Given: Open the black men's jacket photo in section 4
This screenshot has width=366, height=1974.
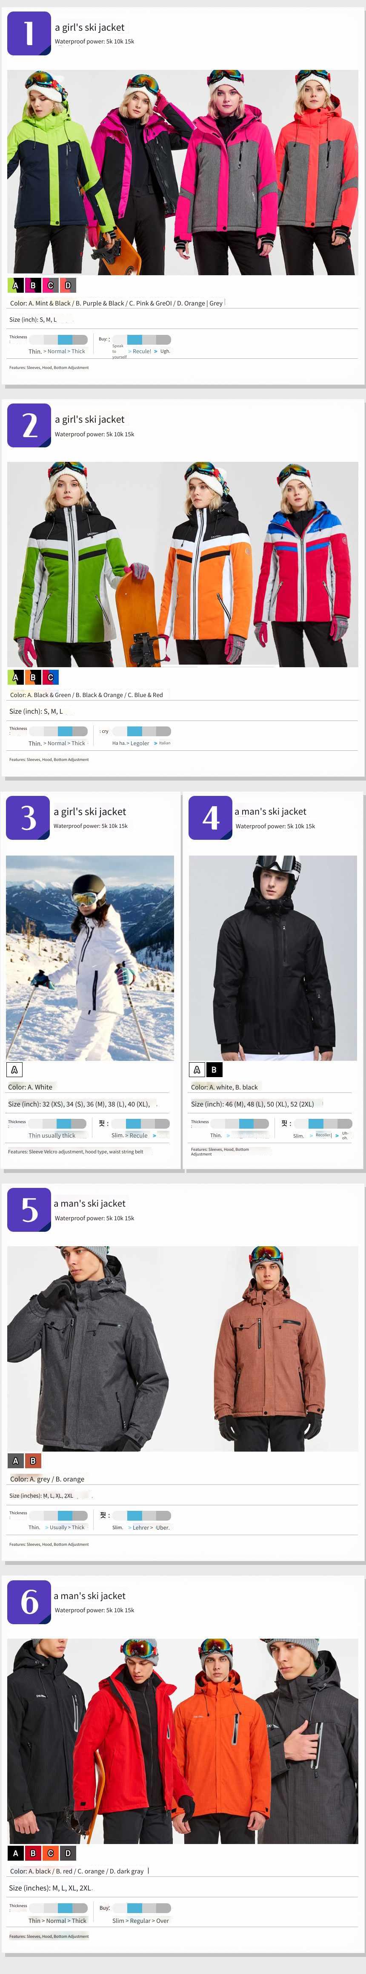Looking at the screenshot, I should (x=273, y=958).
